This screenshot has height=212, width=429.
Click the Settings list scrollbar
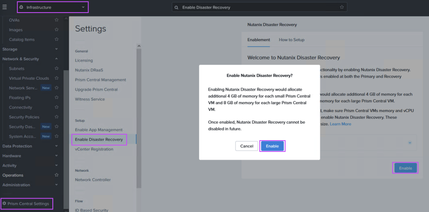point(138,118)
